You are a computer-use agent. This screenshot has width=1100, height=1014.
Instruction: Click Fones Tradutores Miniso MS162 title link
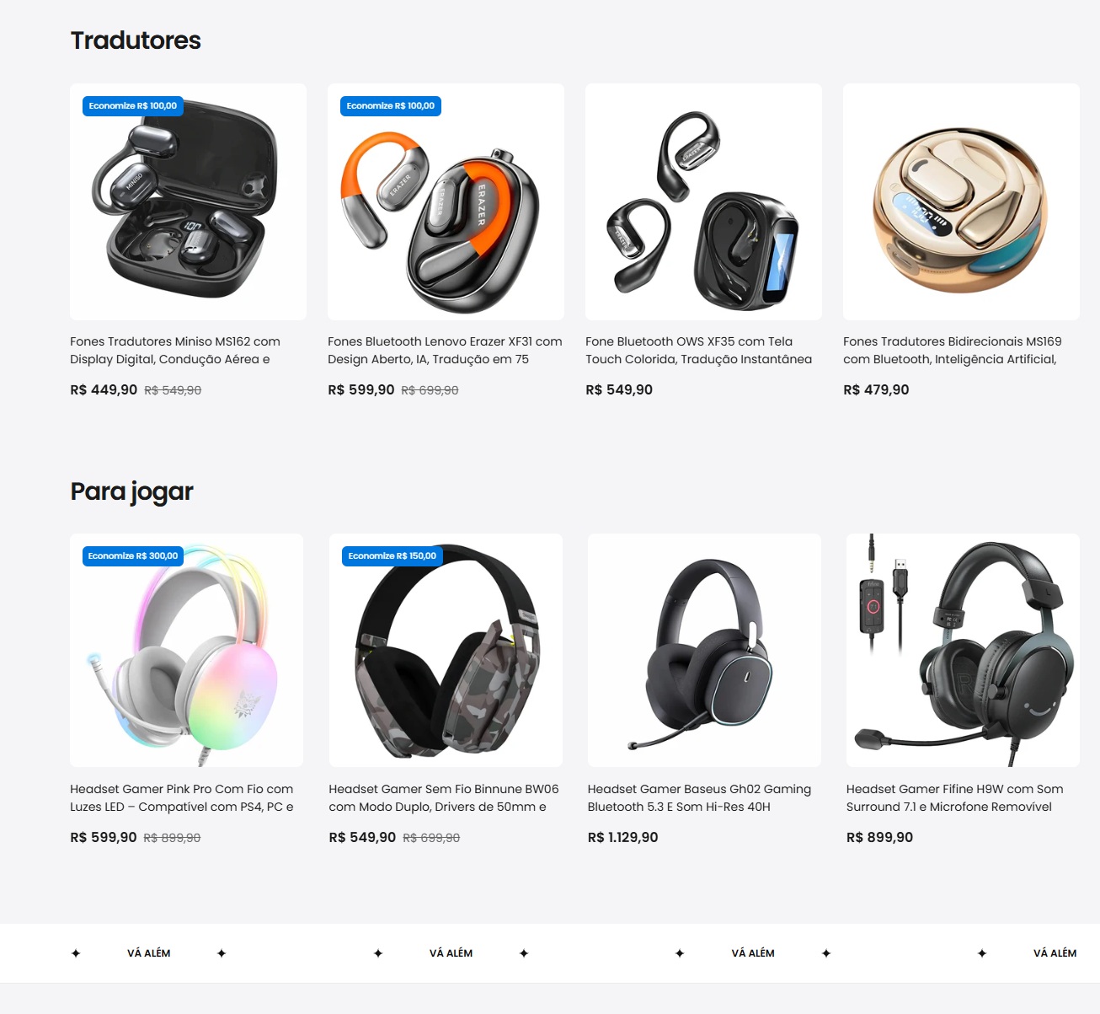tap(175, 351)
